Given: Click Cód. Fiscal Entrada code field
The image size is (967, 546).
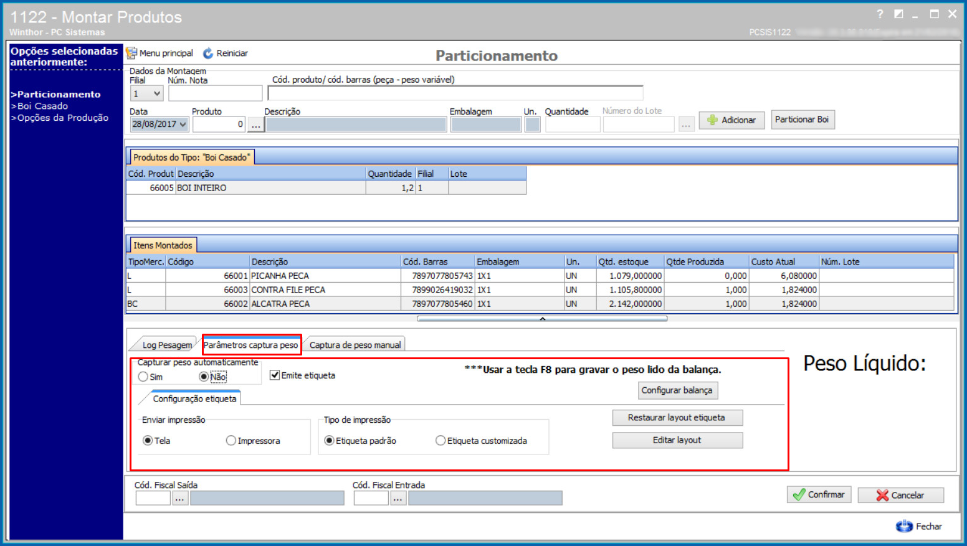Looking at the screenshot, I should [x=371, y=498].
